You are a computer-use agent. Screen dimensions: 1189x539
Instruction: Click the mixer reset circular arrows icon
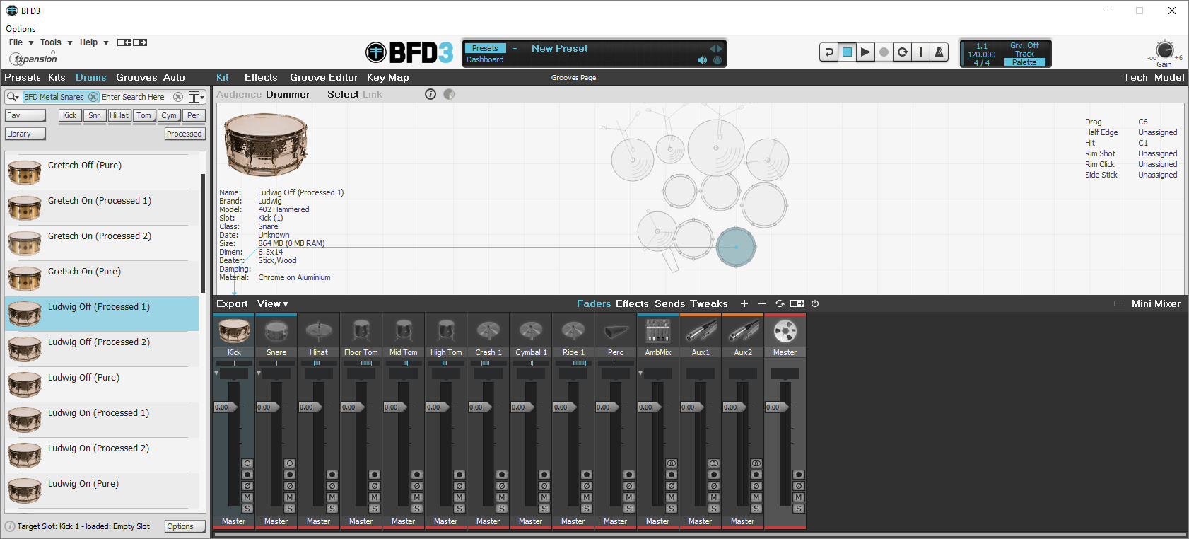[780, 303]
